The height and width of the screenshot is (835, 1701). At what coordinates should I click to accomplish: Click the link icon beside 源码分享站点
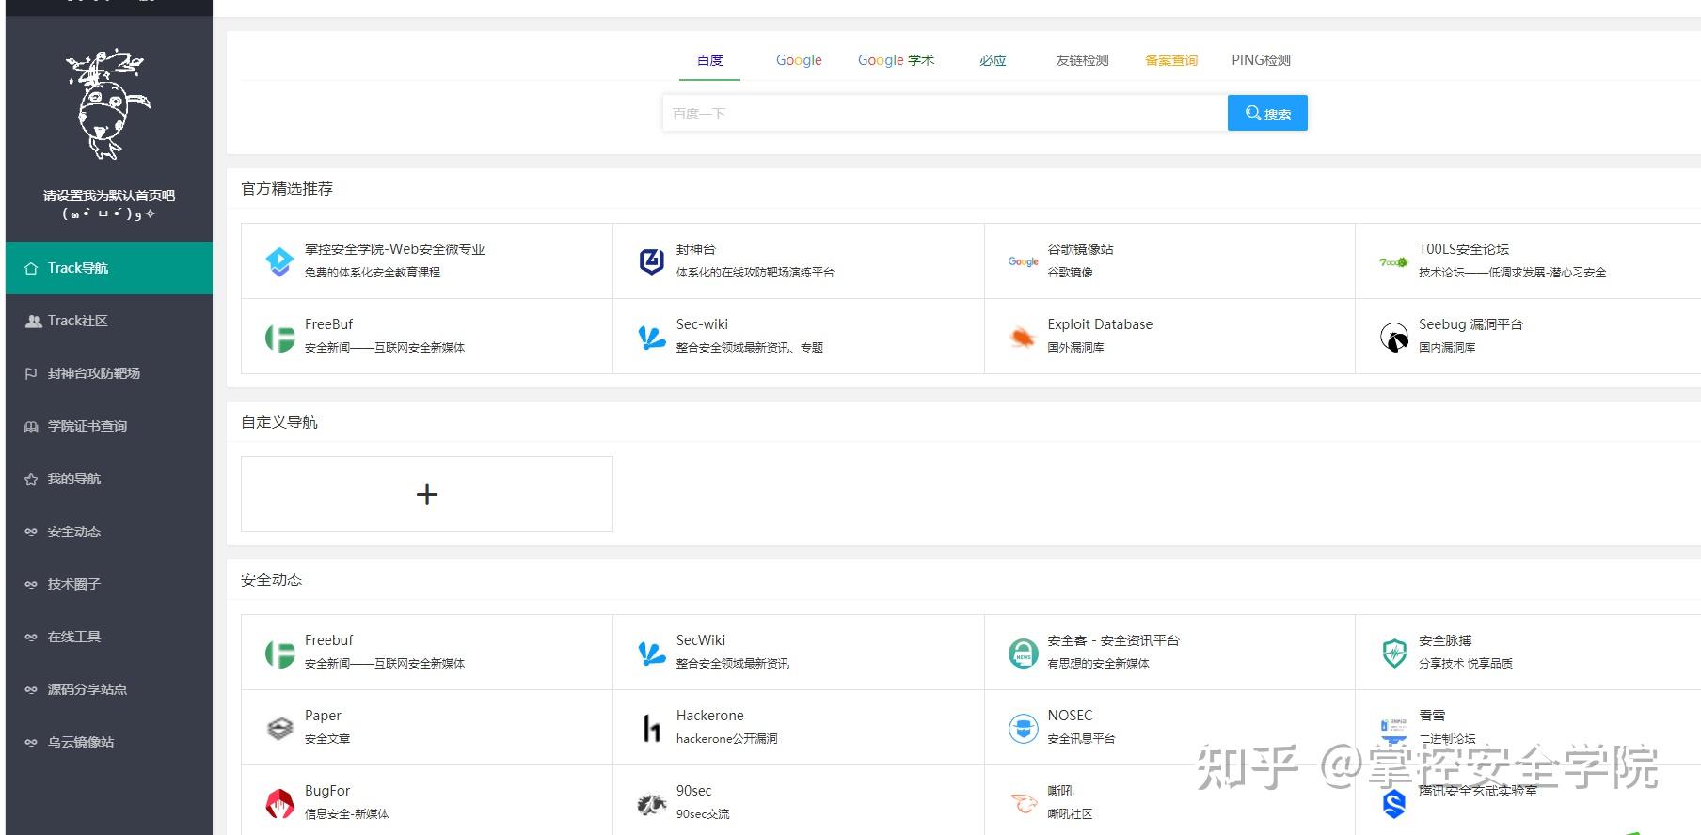pyautogui.click(x=31, y=689)
